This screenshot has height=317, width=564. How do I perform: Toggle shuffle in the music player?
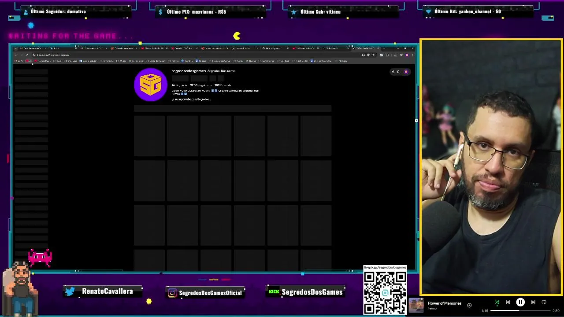[497, 302]
